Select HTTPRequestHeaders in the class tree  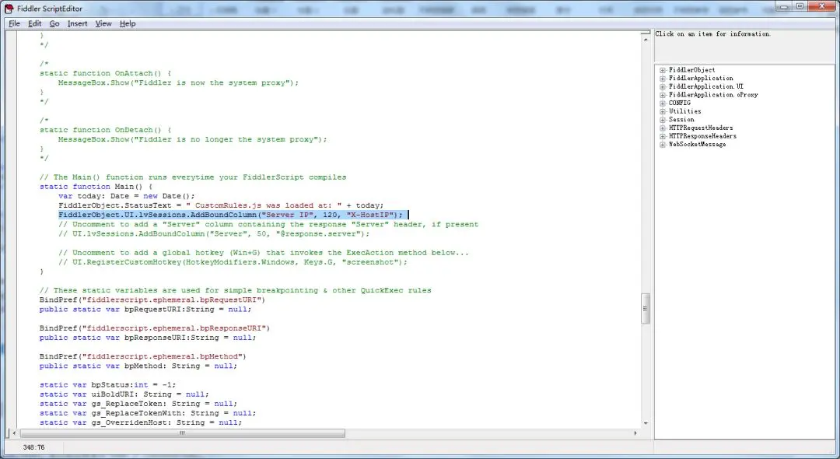tap(701, 128)
